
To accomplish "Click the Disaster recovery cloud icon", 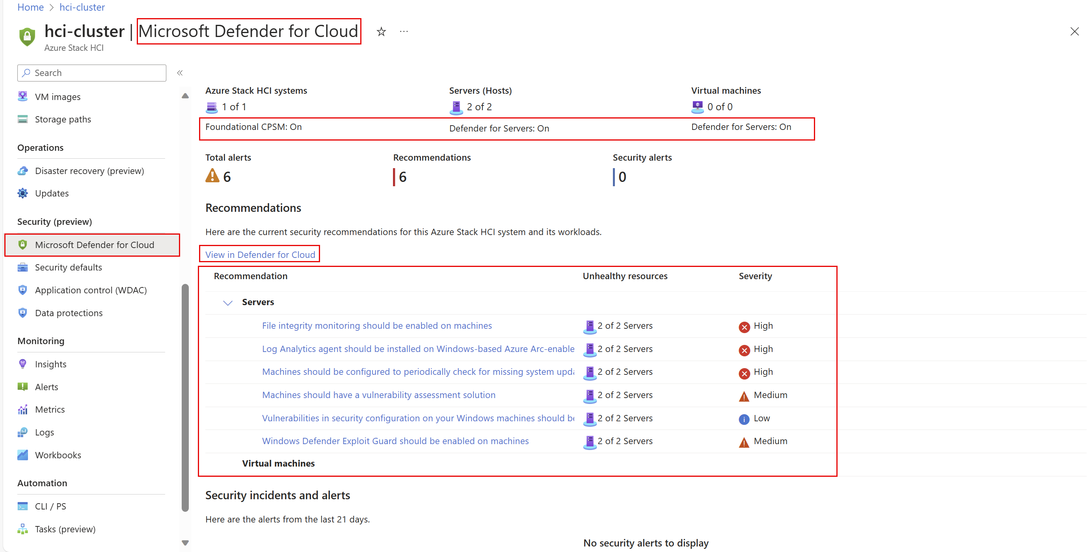I will pos(23,171).
